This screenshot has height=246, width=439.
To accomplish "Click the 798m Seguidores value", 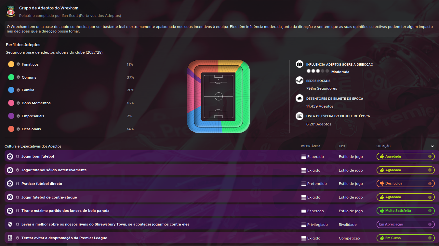I will click(322, 88).
